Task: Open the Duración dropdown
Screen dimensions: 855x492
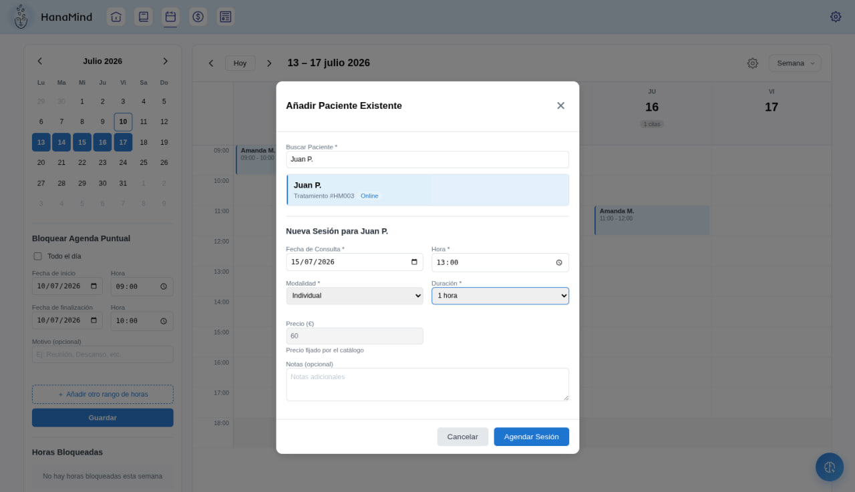Action: click(x=500, y=296)
